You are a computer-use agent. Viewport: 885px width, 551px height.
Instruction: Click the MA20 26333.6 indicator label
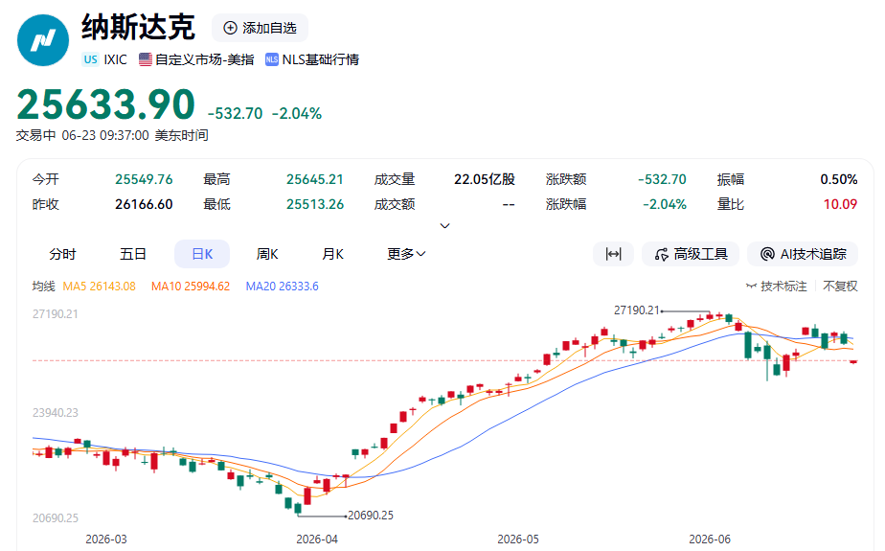click(x=283, y=287)
